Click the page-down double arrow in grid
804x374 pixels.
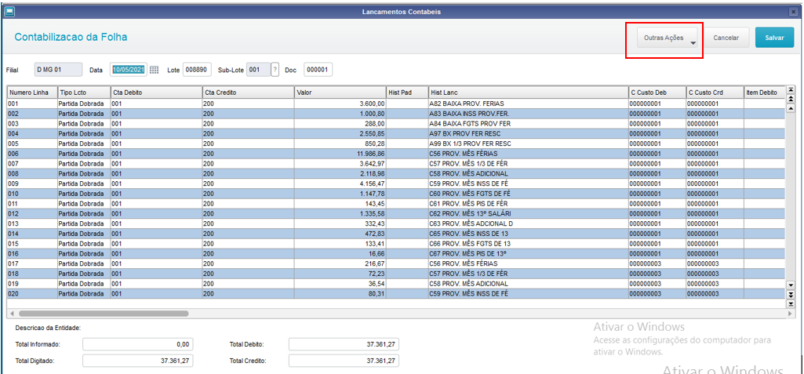coord(790,295)
